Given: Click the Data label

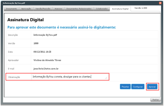Looking at the screenshot, I should pyautogui.click(x=10, y=52).
